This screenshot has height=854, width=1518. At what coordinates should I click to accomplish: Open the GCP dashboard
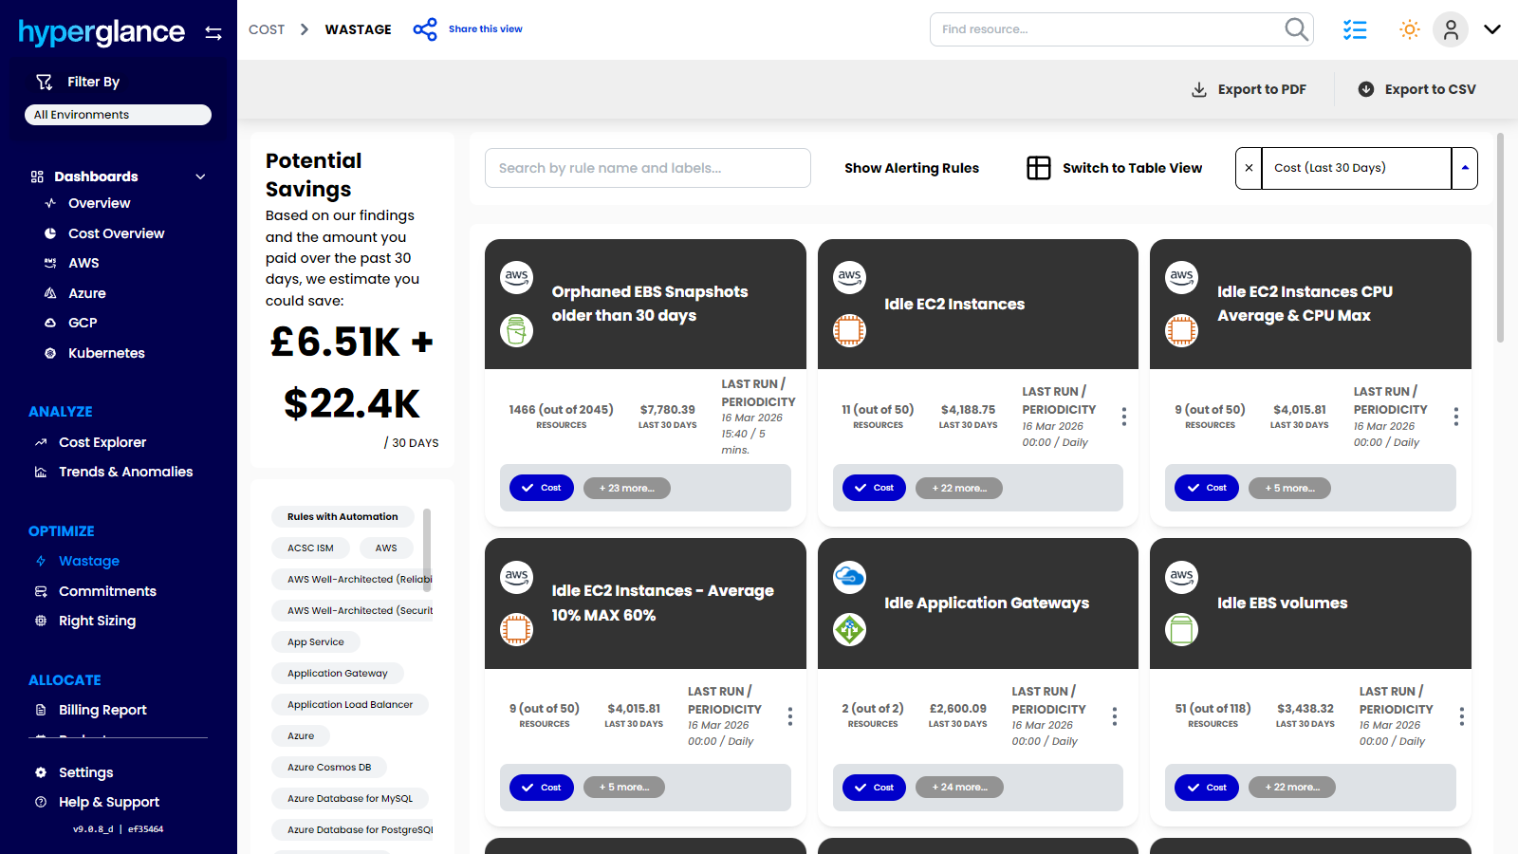coord(82,323)
